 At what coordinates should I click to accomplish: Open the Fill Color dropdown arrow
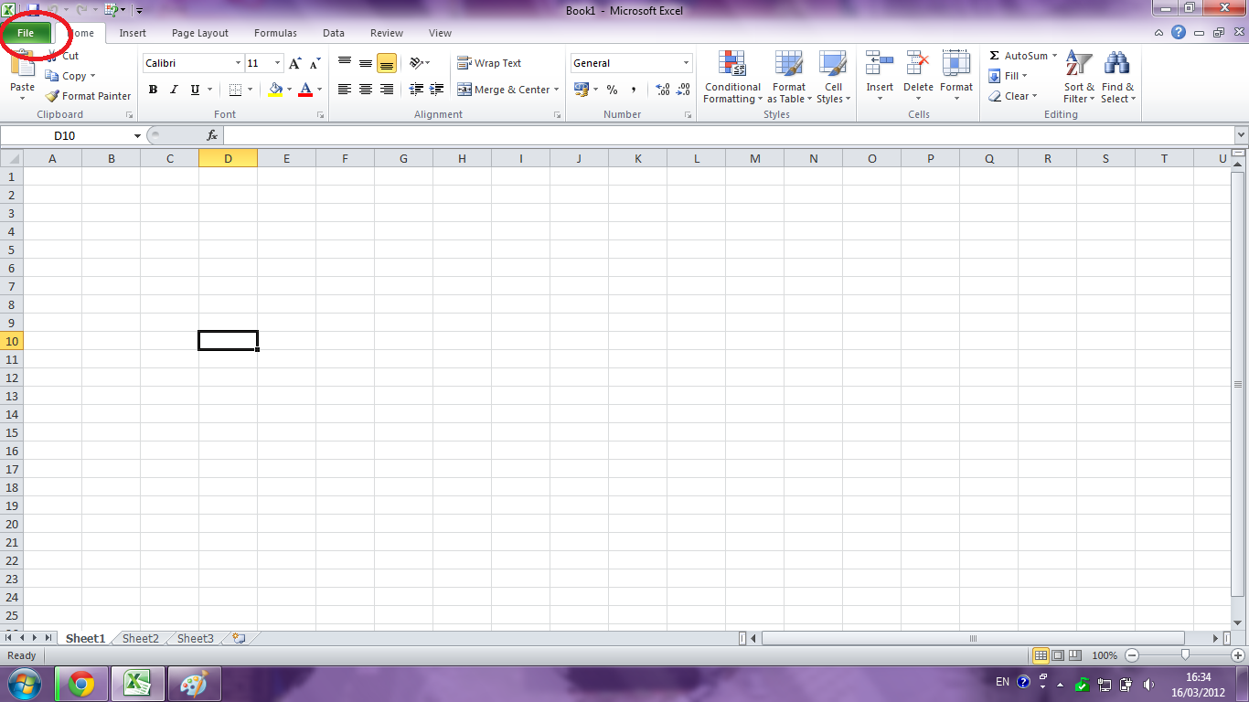pyautogui.click(x=289, y=90)
